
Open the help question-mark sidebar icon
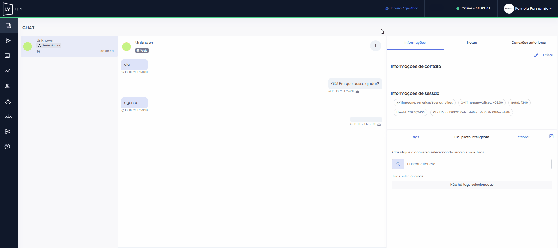point(8,147)
